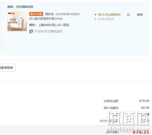The width and height of the screenshot is (152, 135).
Task: Click the 海外消费税 label
Action: (x=111, y=108)
